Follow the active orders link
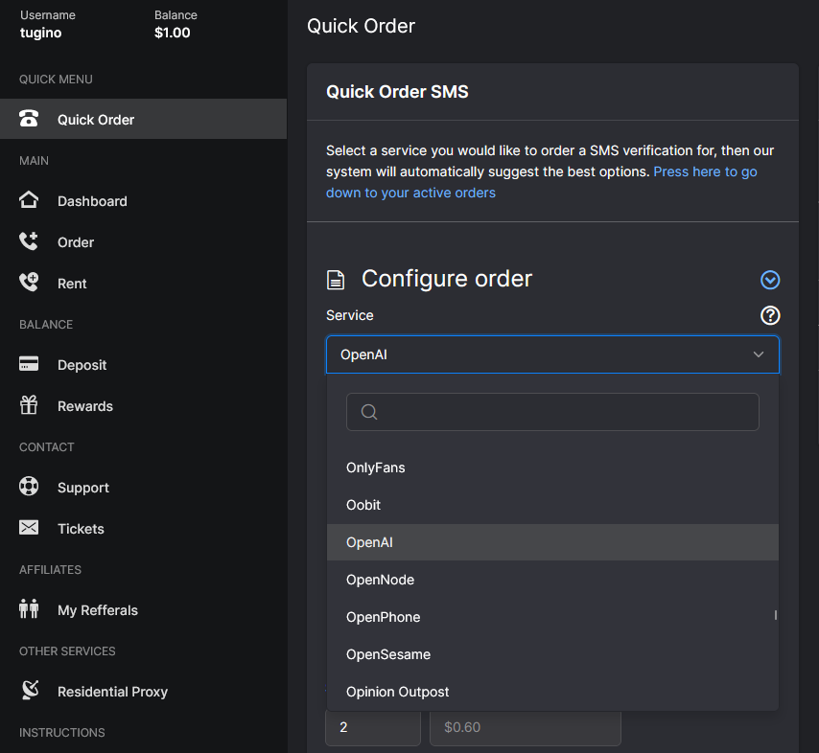 tap(410, 193)
